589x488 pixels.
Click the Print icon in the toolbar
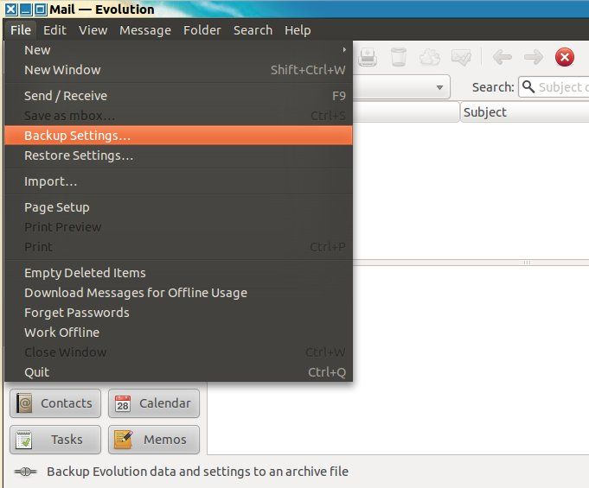coord(368,58)
